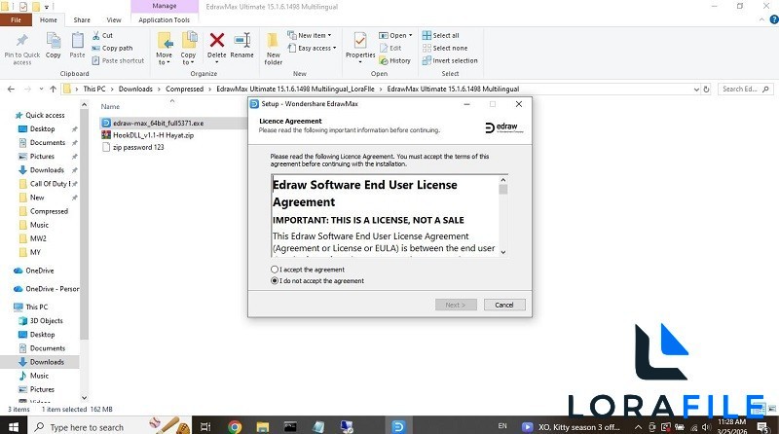Click the Cut scissors icon
779x434 pixels.
pyautogui.click(x=95, y=36)
